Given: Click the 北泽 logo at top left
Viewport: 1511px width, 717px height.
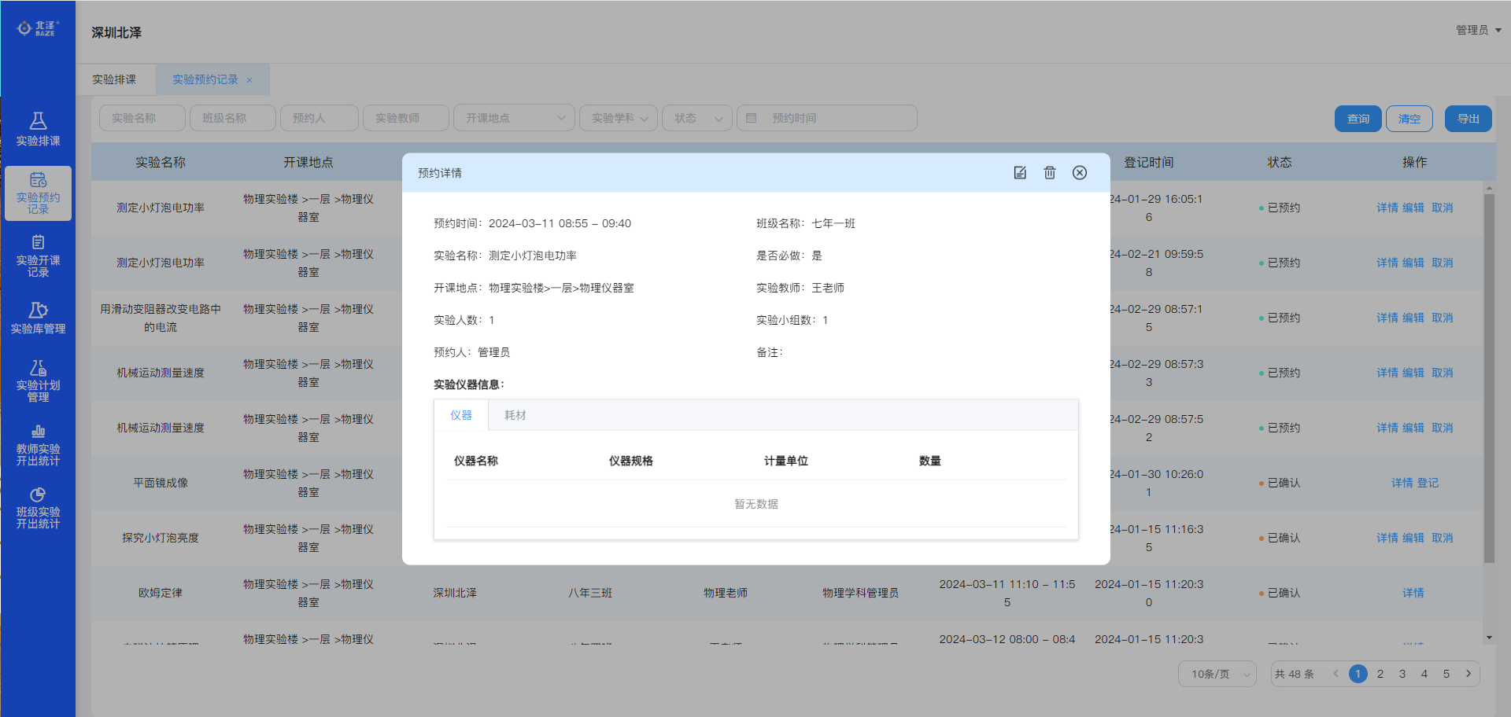Looking at the screenshot, I should (38, 28).
